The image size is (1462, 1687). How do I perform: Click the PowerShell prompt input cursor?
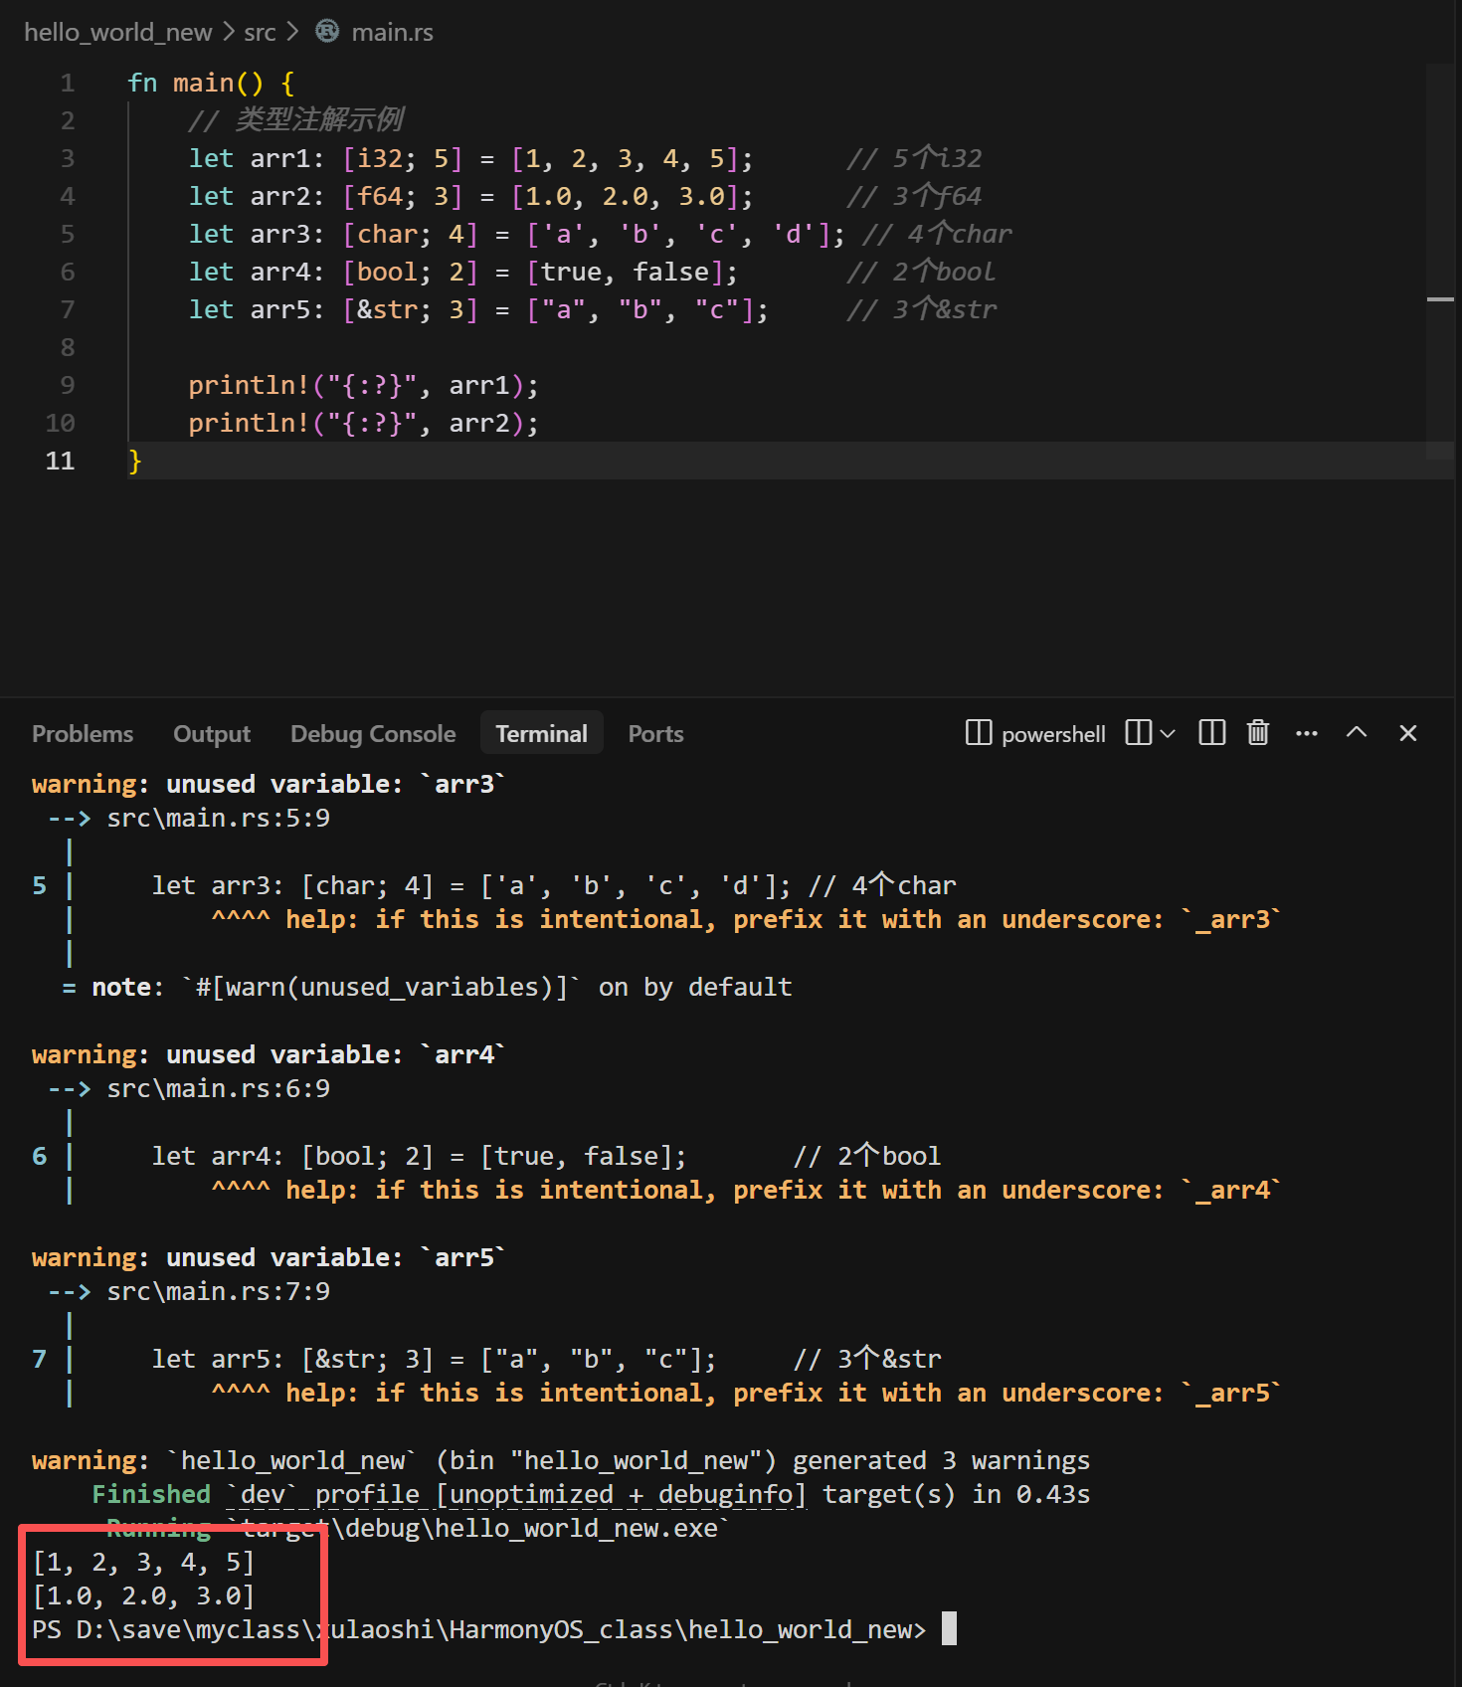pos(949,1629)
